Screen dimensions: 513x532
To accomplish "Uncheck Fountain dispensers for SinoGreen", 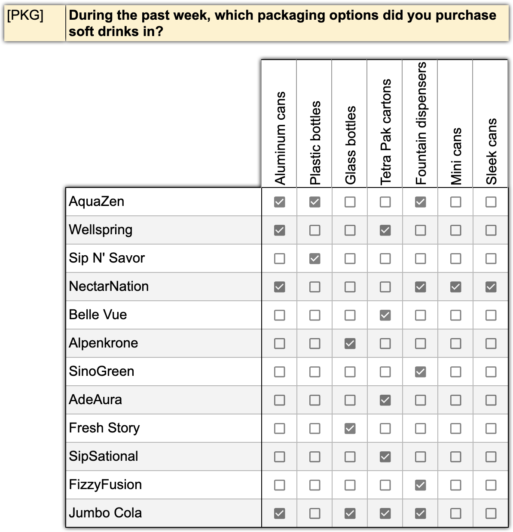I will [420, 372].
